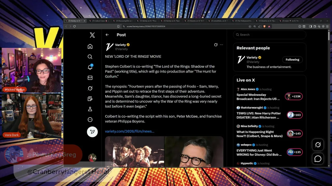
Task: Join Nina Infinity live +145 button
Action: [295, 134]
